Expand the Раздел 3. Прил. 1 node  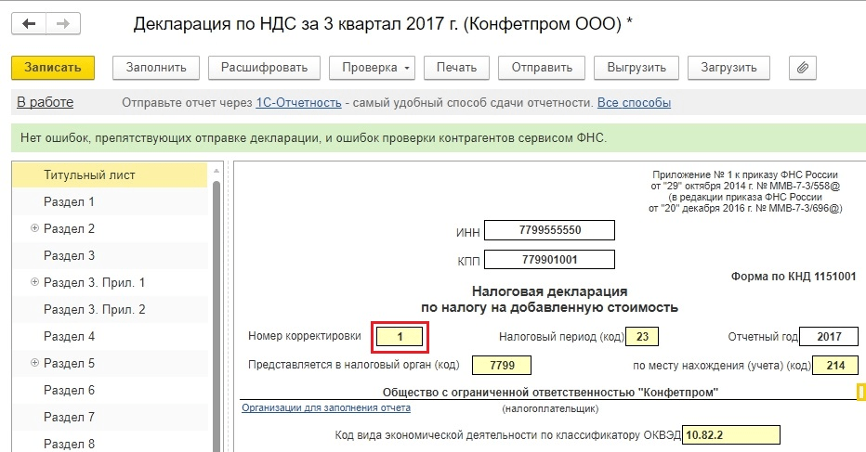[x=34, y=282]
